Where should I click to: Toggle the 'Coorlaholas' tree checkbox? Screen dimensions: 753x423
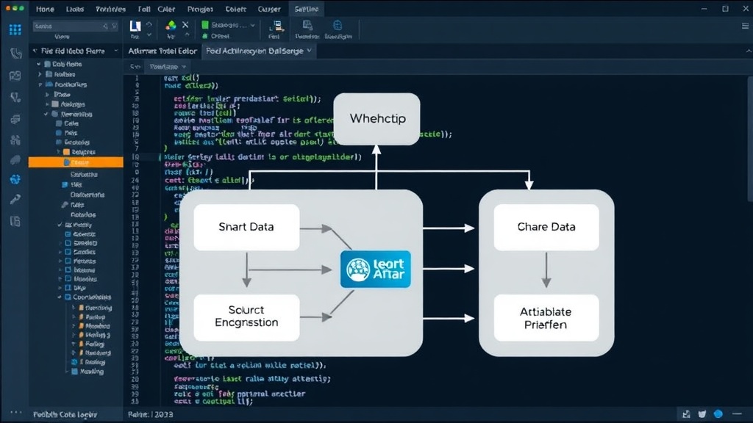tap(68, 297)
